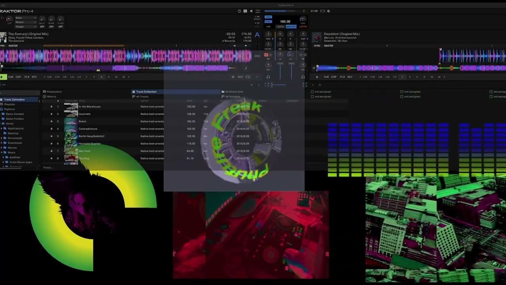Set Deadshot deck loop size to 8
This screenshot has width=506, height=285.
[x=424, y=77]
